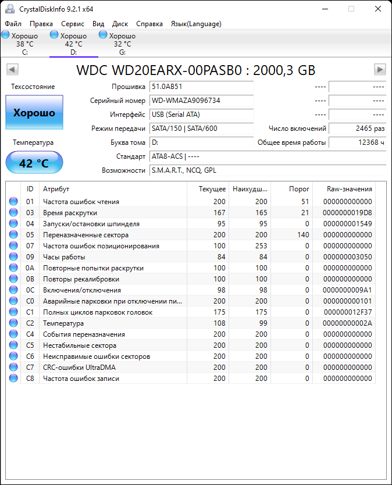This screenshot has height=485, width=392.
Task: Click status orb in row C7 CRC-ошибки UltraDMA
Action: 13,367
